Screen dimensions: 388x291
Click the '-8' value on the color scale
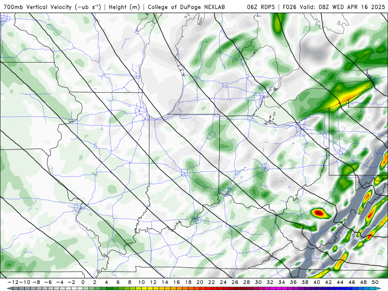(36, 282)
